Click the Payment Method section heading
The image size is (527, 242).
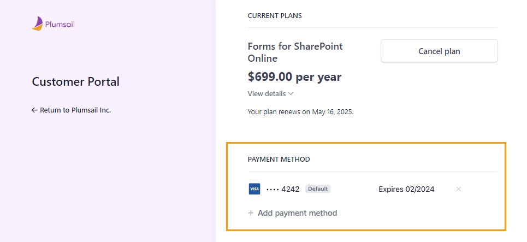(279, 160)
